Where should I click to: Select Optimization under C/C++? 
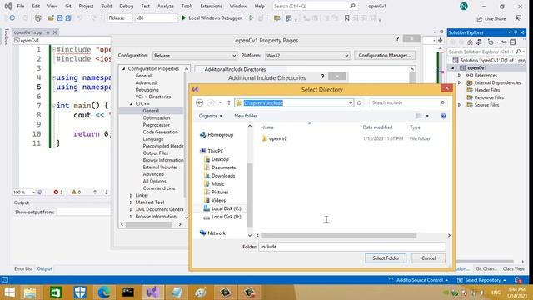(157, 118)
